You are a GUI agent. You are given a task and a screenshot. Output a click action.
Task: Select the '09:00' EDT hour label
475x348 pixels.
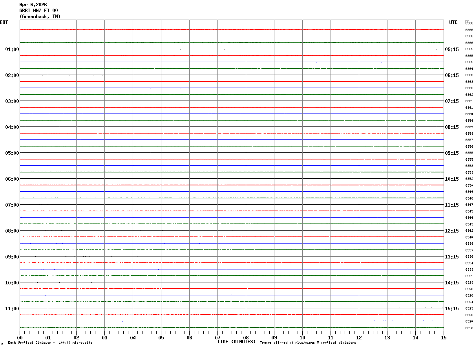pos(12,257)
